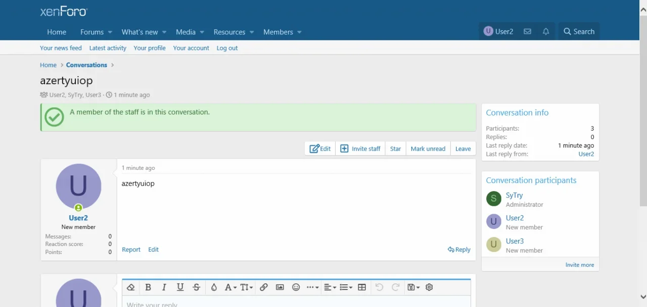
Task: Open the User2 account menu in navbar
Action: [x=498, y=31]
